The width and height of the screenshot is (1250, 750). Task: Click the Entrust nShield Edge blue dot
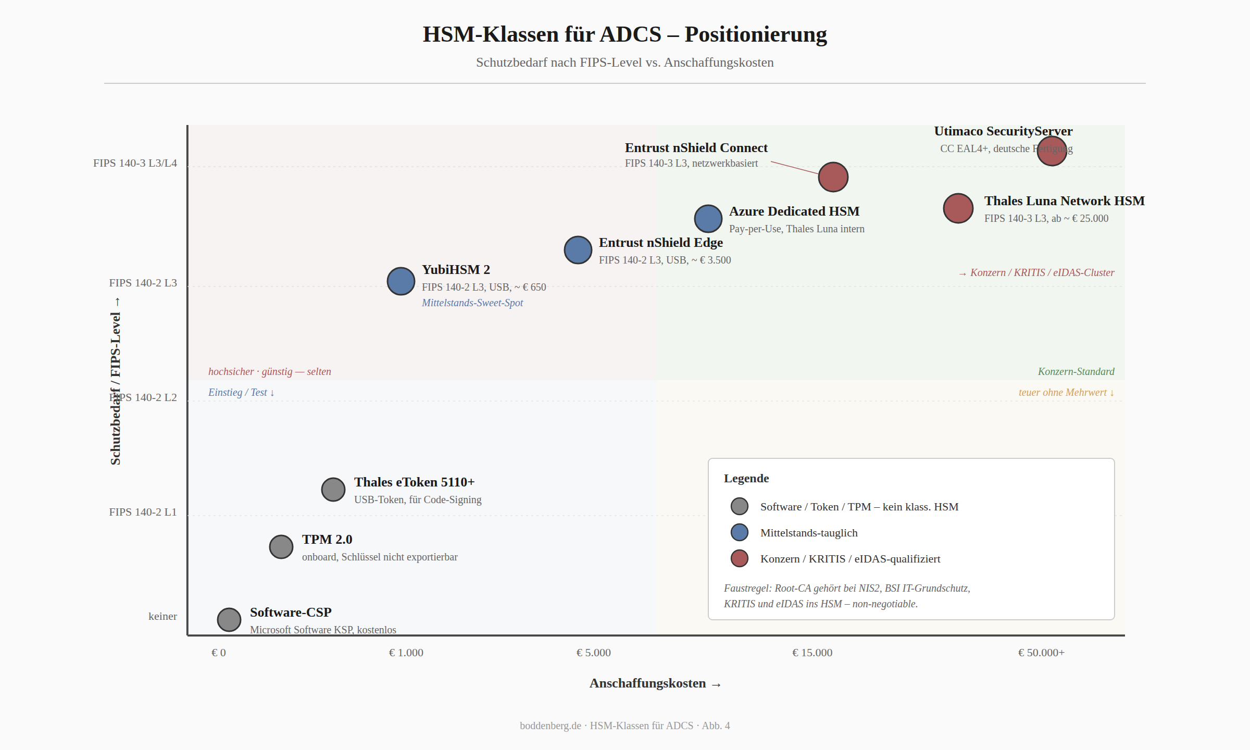578,250
